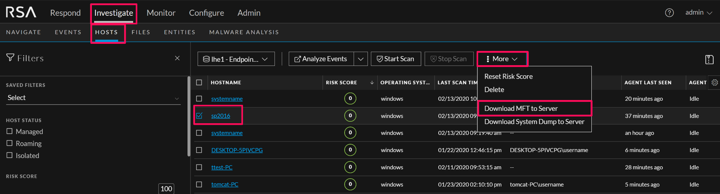Viewport: 720px width, 194px height.
Task: Close the Filters panel
Action: click(177, 58)
